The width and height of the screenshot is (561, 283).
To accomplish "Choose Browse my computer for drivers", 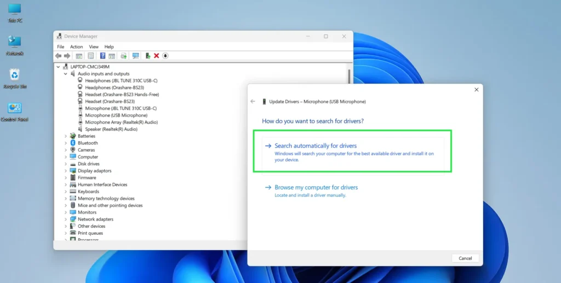I will tap(316, 188).
